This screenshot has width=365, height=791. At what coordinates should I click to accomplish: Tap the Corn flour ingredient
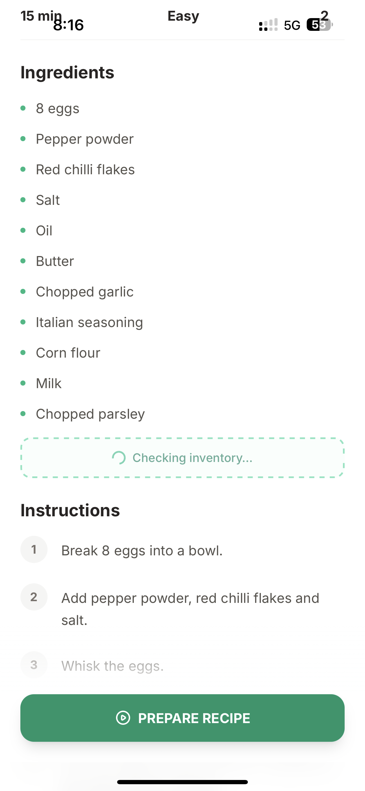point(68,353)
